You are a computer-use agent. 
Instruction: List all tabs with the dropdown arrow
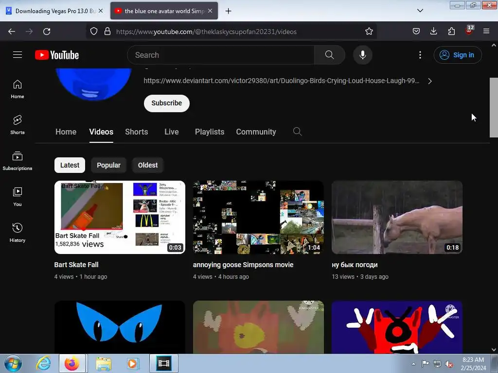(x=420, y=11)
